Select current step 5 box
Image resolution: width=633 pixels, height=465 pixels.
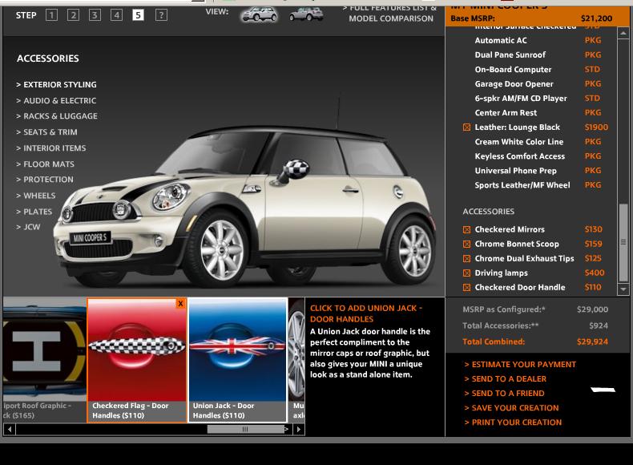click(x=138, y=15)
